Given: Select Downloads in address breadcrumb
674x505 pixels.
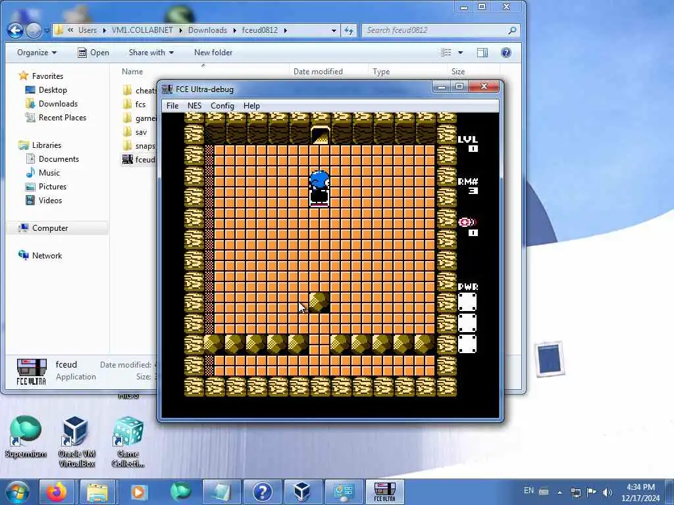Looking at the screenshot, I should (x=207, y=30).
